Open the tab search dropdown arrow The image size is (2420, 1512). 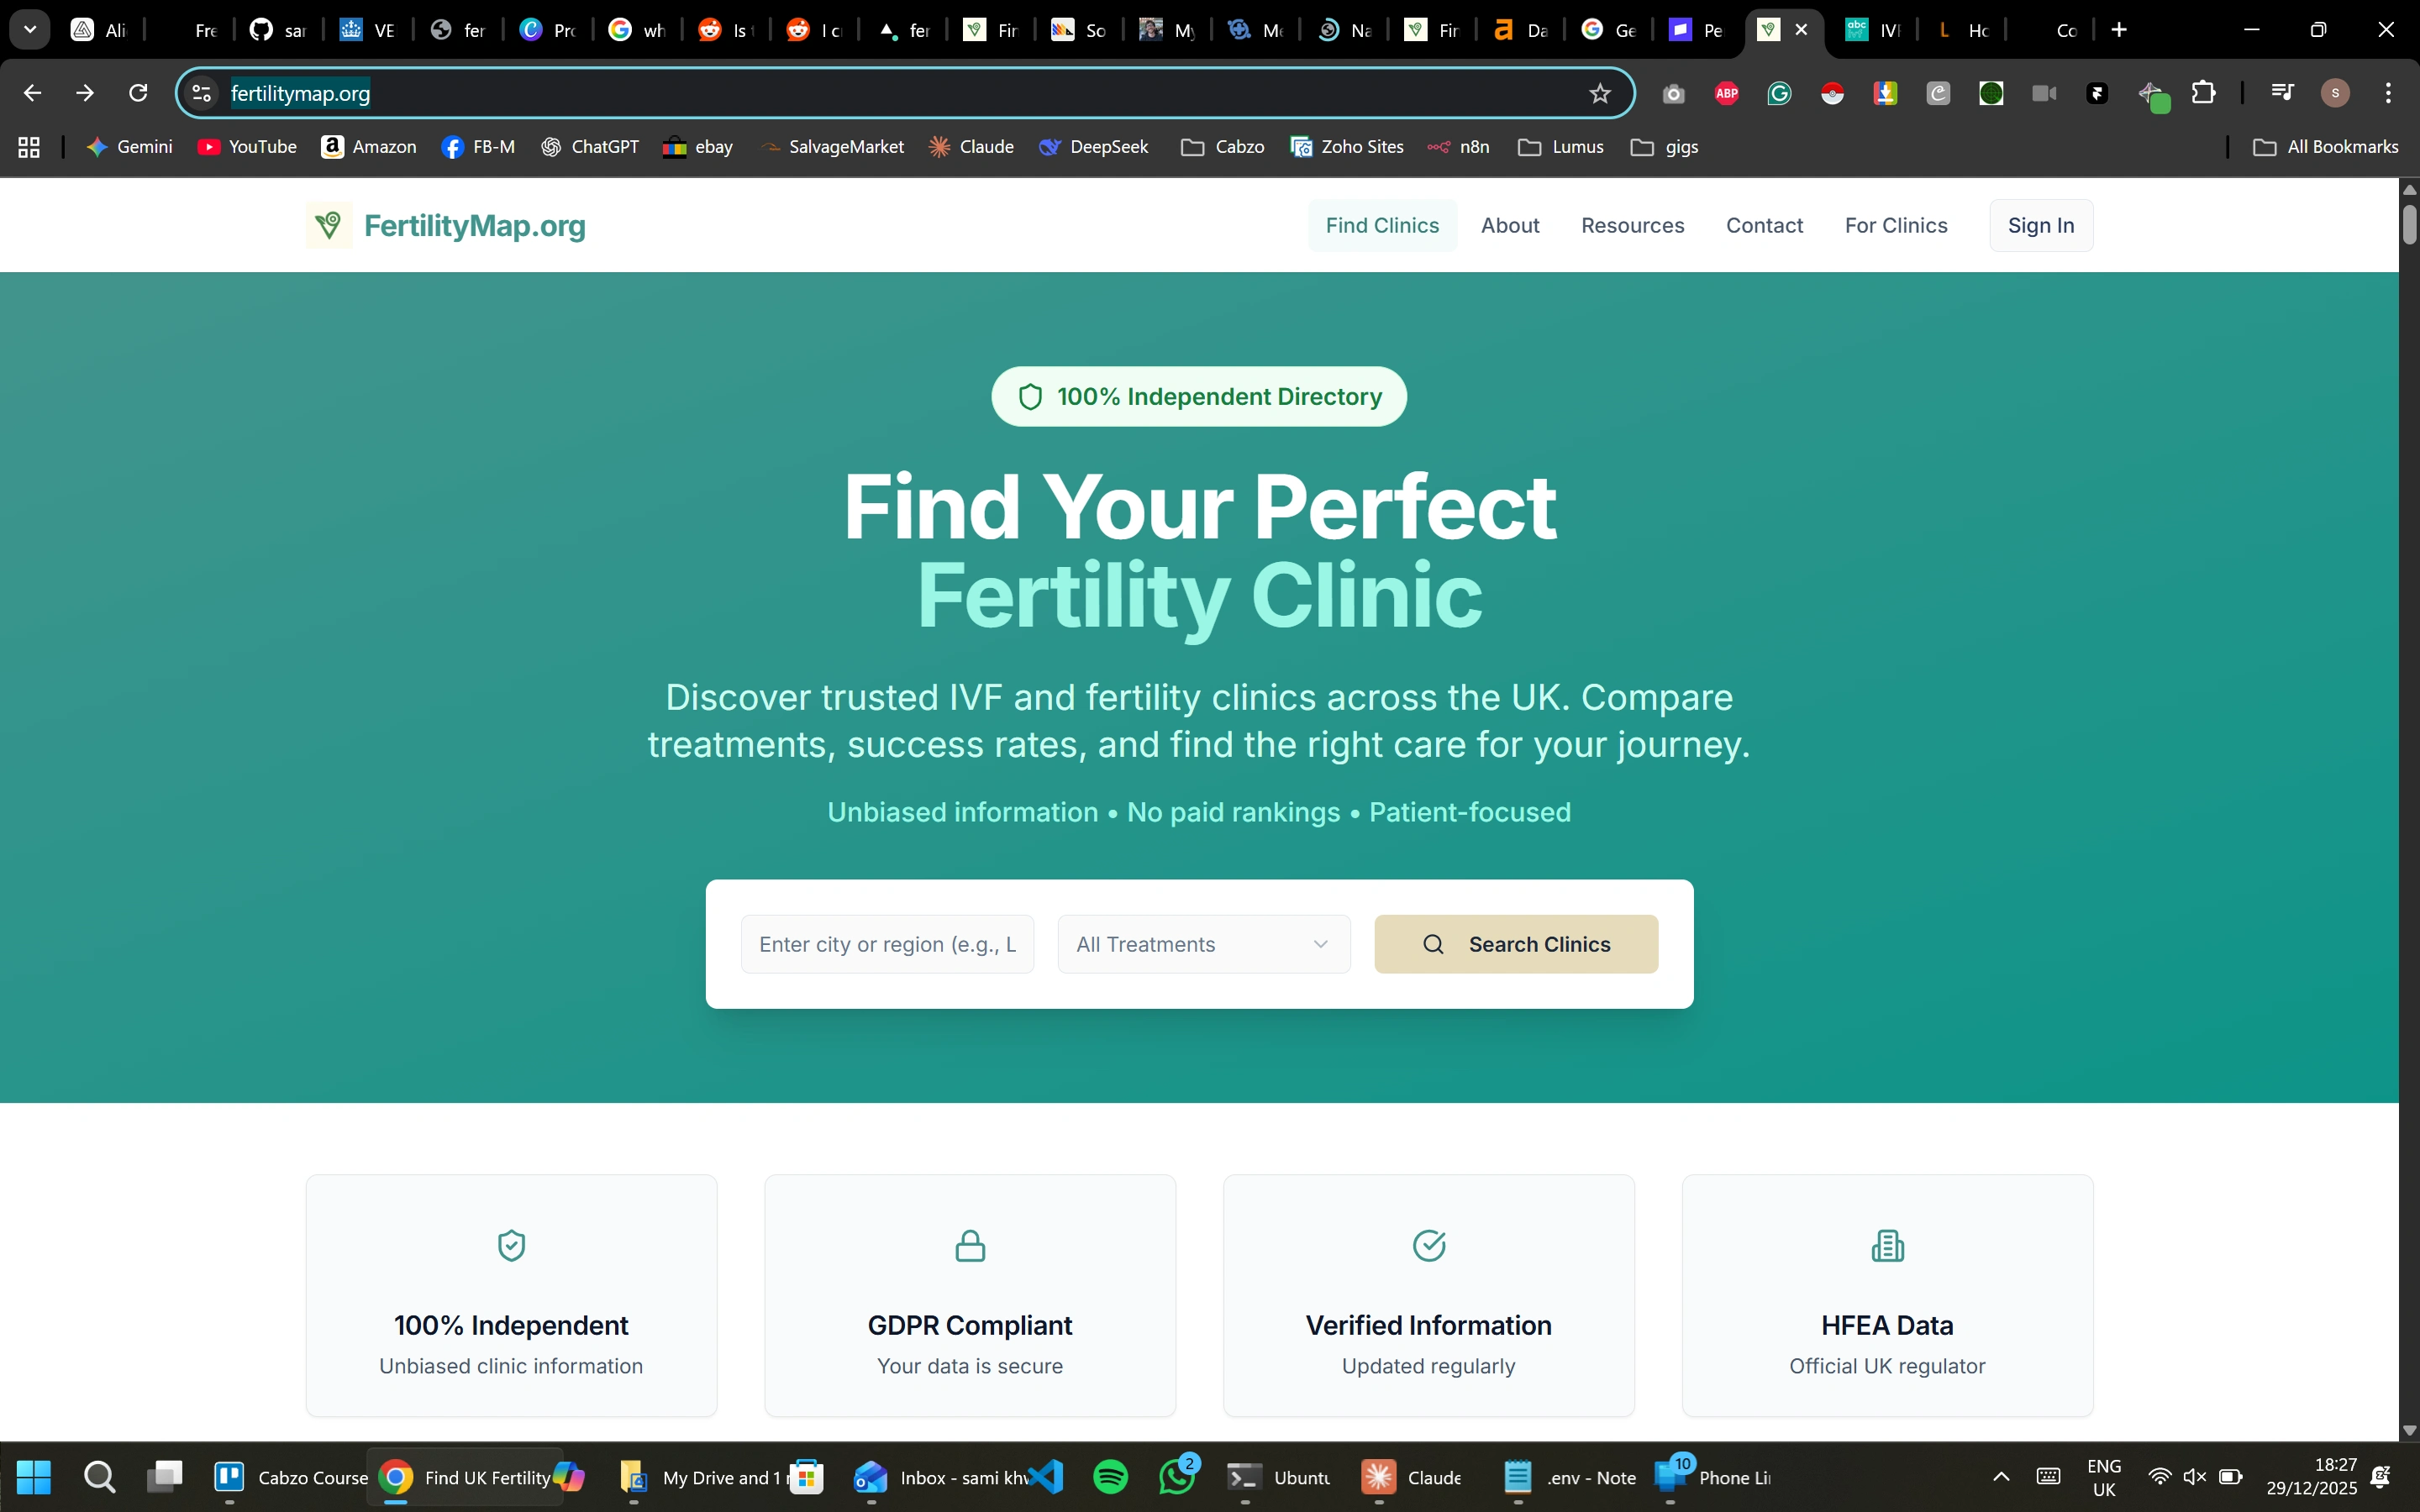tap(30, 30)
